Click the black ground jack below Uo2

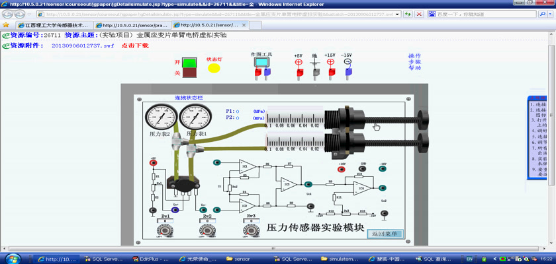tap(384, 213)
